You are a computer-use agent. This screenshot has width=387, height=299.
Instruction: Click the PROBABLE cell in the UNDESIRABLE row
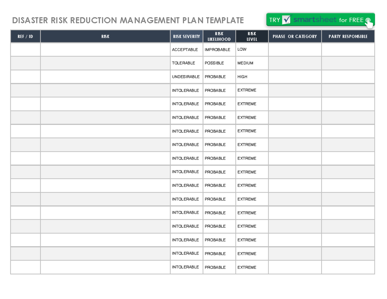(219, 77)
